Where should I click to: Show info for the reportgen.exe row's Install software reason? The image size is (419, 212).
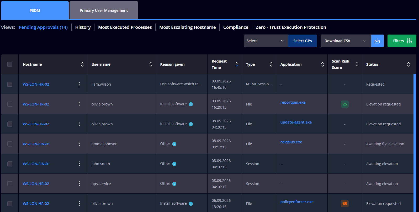[x=191, y=104]
